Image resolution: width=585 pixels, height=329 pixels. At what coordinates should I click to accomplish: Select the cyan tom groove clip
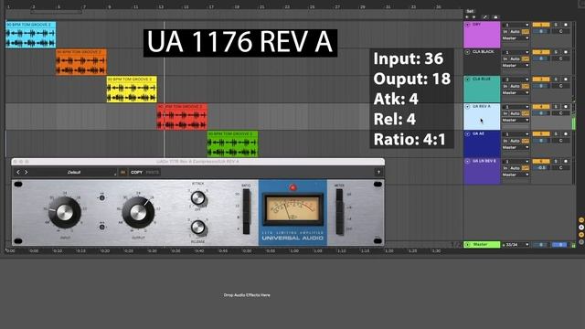click(30, 35)
